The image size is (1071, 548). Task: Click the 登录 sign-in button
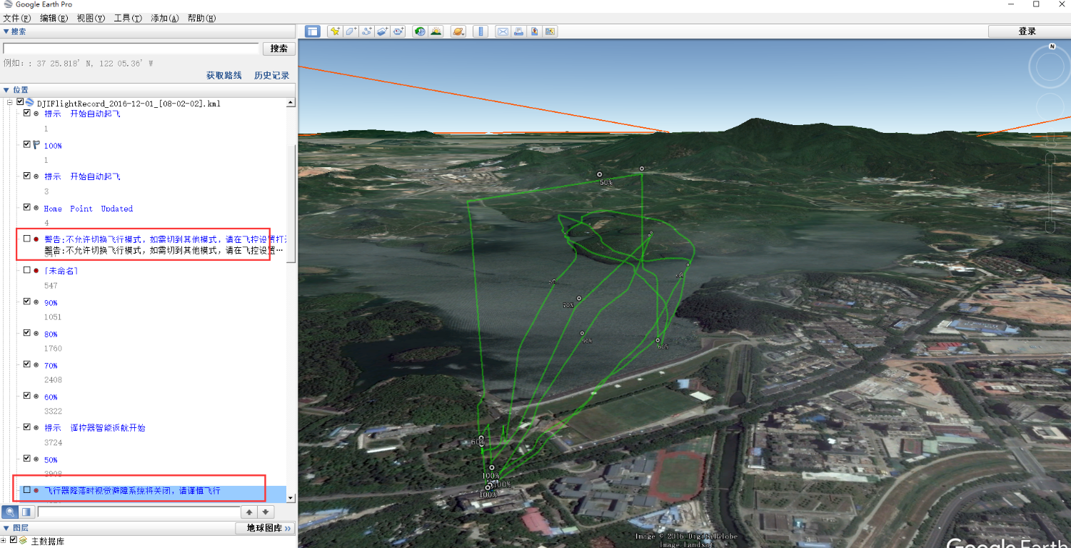[1027, 31]
